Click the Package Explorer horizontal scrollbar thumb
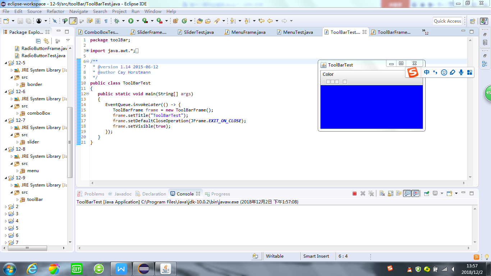 pyautogui.click(x=27, y=248)
